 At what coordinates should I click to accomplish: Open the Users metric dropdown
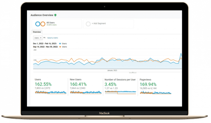point(38,38)
